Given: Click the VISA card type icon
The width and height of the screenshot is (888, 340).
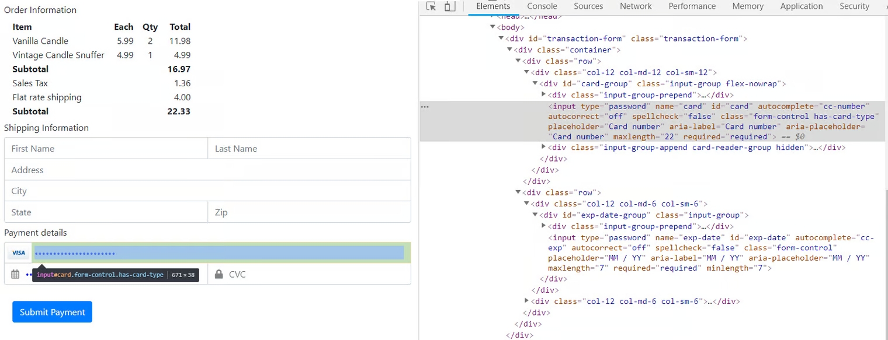Looking at the screenshot, I should [19, 253].
